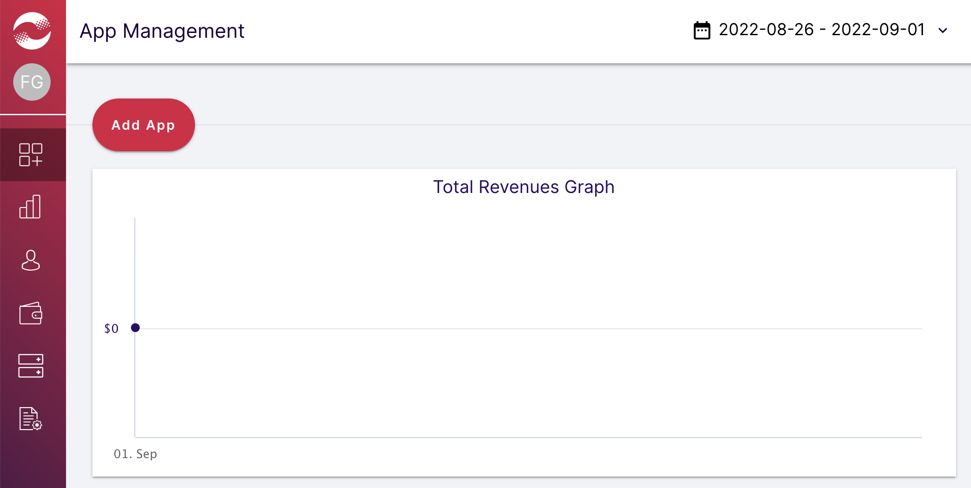Click the calendar icon beside date range
This screenshot has width=971, height=488.
coord(702,30)
